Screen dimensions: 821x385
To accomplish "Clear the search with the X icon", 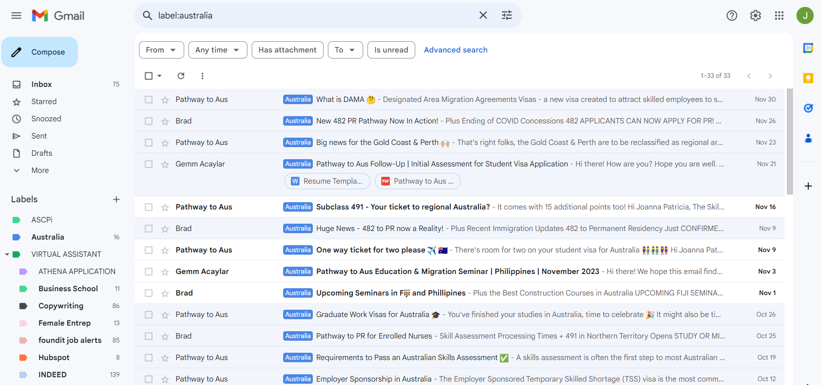I will (x=483, y=15).
